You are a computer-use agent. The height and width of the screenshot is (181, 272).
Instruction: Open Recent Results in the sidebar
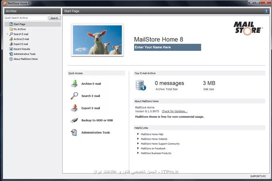(22, 49)
